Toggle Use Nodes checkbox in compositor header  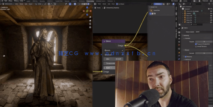(x=117, y=4)
